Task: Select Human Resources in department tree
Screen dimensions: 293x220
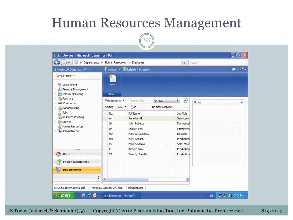Action: tap(73, 127)
